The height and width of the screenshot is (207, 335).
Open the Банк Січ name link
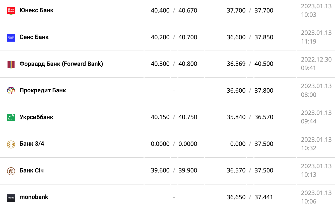pos(32,170)
